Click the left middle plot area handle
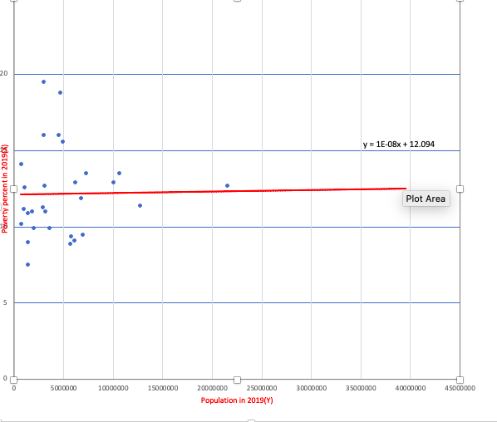This screenshot has height=422, width=497. (x=13, y=189)
